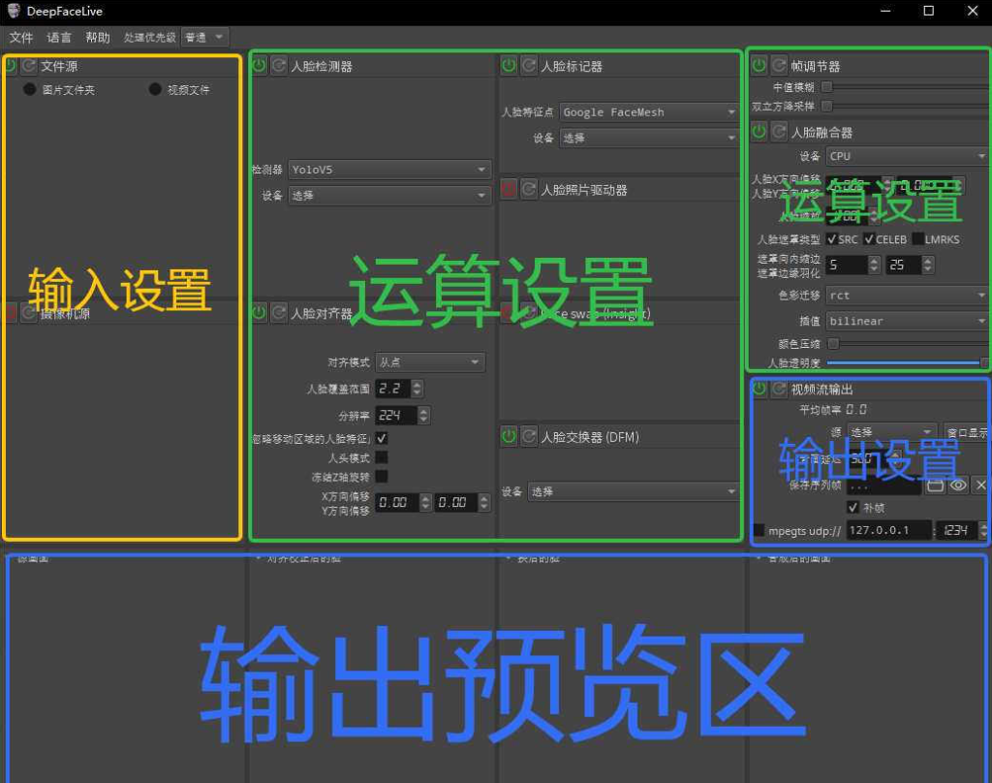
Task: Expand the 人脸特征点 Google FaceMesh dropdown
Action: pyautogui.click(x=649, y=112)
